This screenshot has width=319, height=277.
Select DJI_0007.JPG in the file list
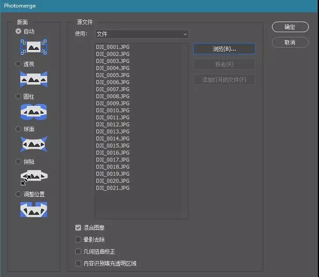(113, 89)
